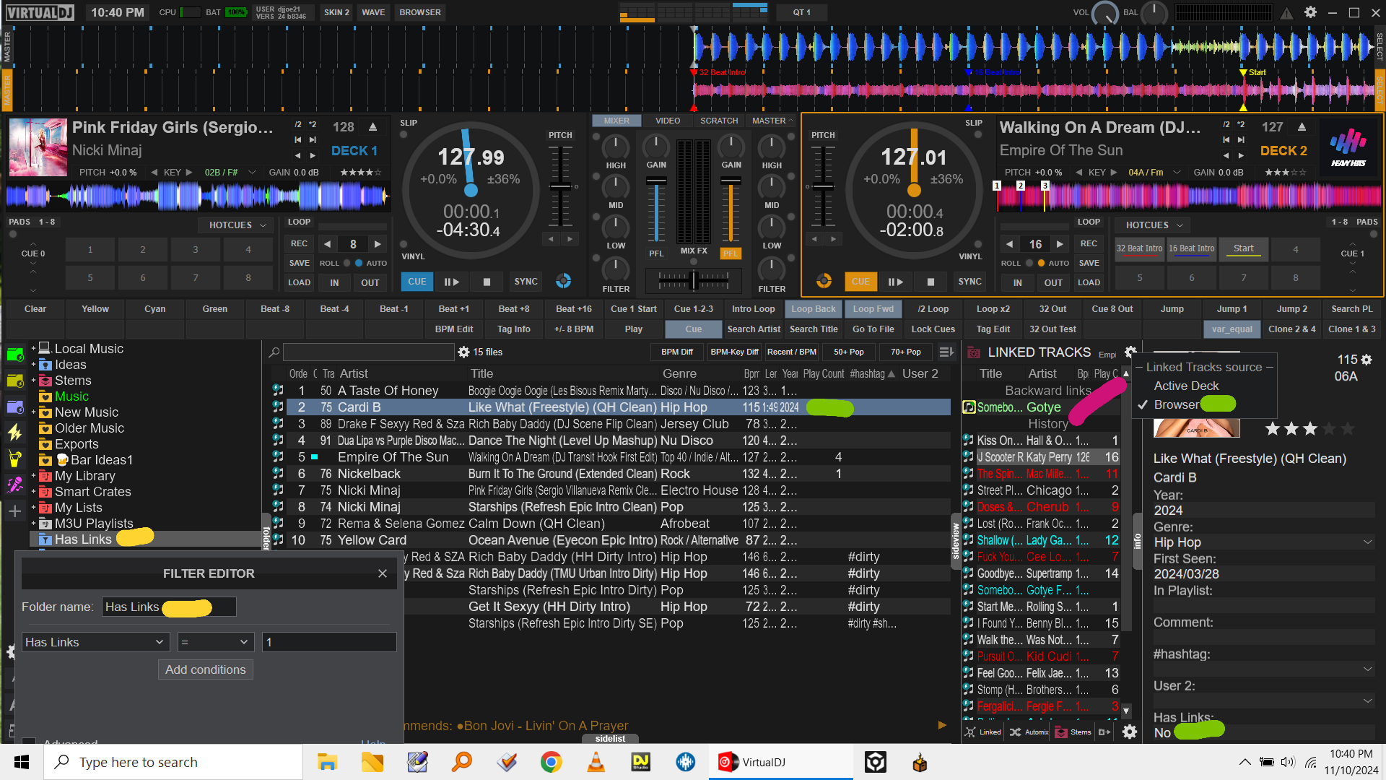This screenshot has width=1386, height=780.
Task: Click the Tag Info button
Action: (514, 329)
